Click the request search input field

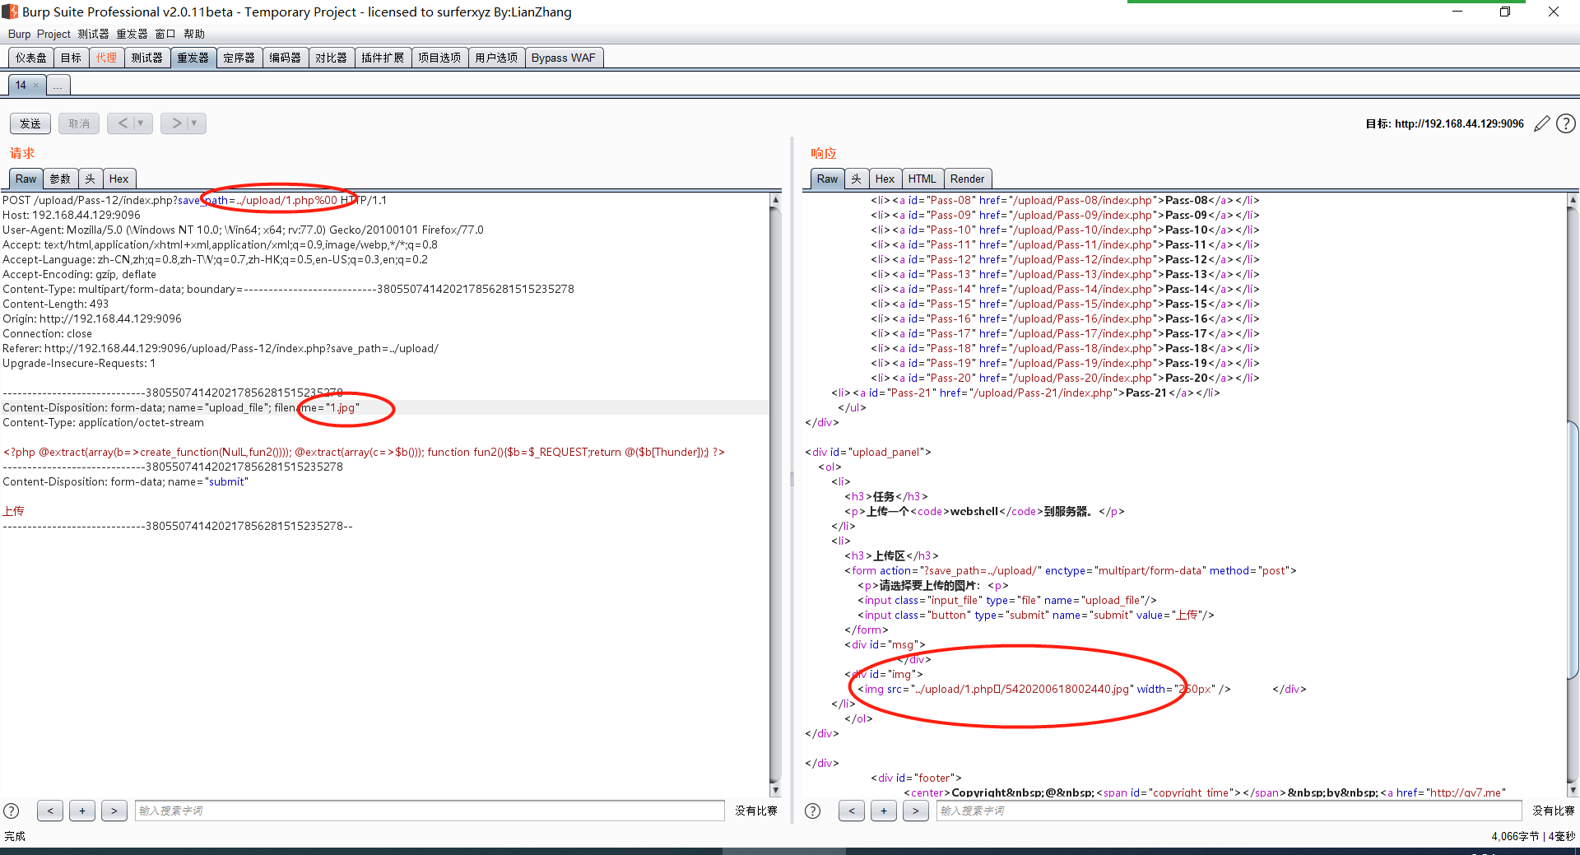pos(430,811)
